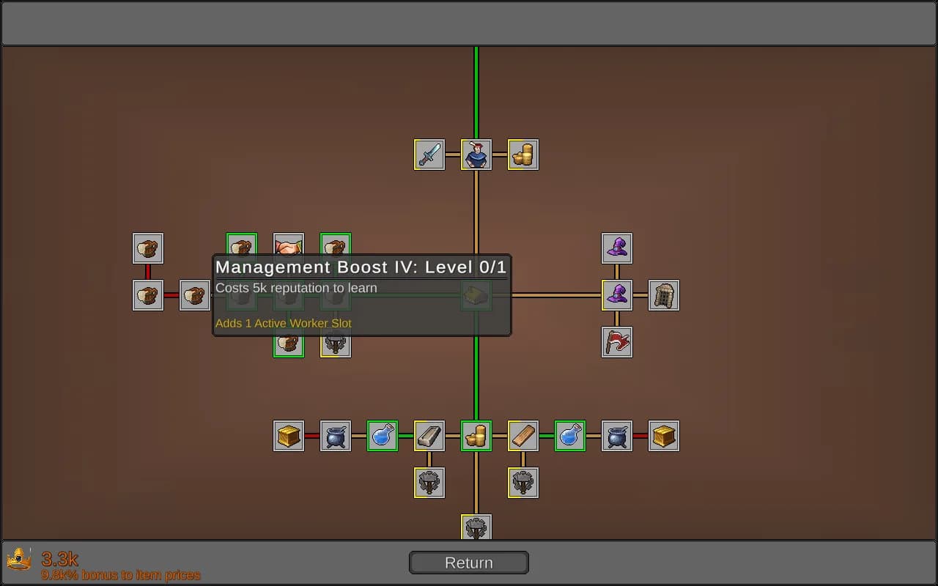Click the glove node joining both red links
The image size is (938, 586).
point(148,295)
